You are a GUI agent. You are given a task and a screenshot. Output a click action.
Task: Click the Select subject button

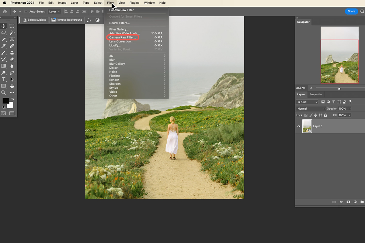pyautogui.click(x=35, y=20)
